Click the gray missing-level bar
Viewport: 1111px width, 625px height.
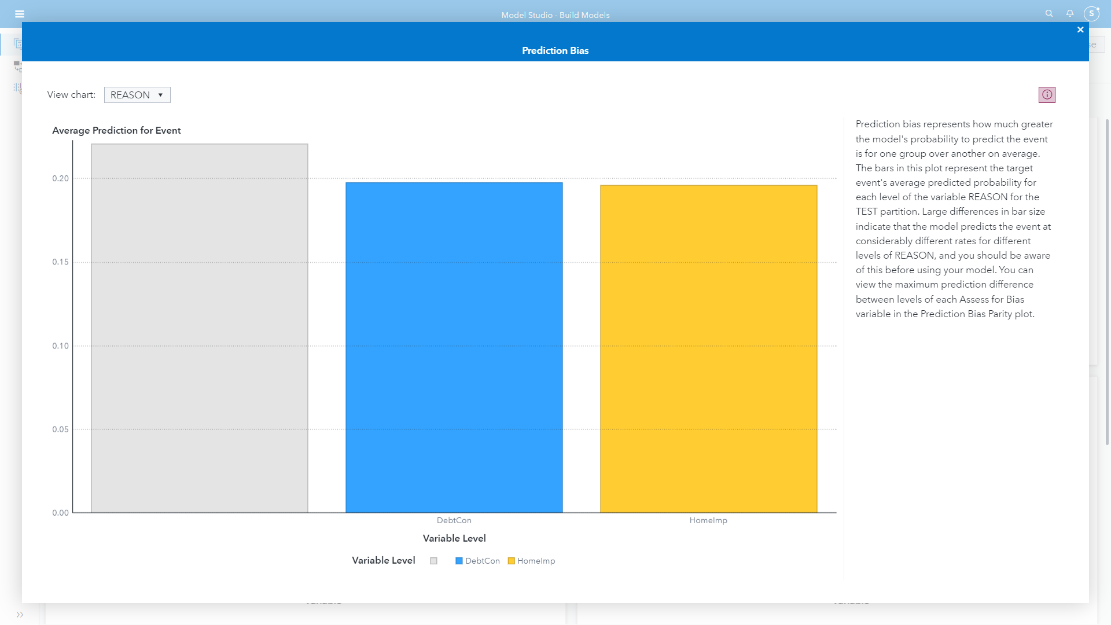(x=200, y=328)
